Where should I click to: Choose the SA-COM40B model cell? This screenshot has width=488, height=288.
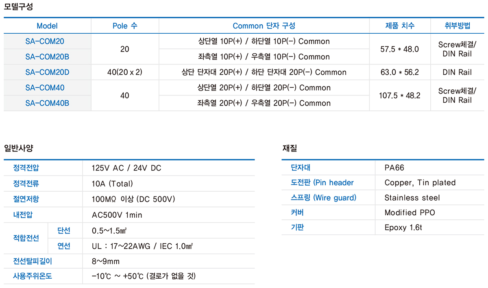click(47, 103)
